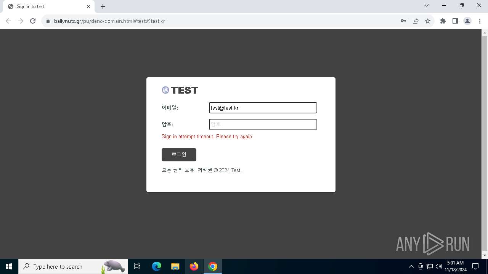Image resolution: width=488 pixels, height=274 pixels.
Task: Click the taskbar clock showing 5:01 AM
Action: [x=456, y=266]
